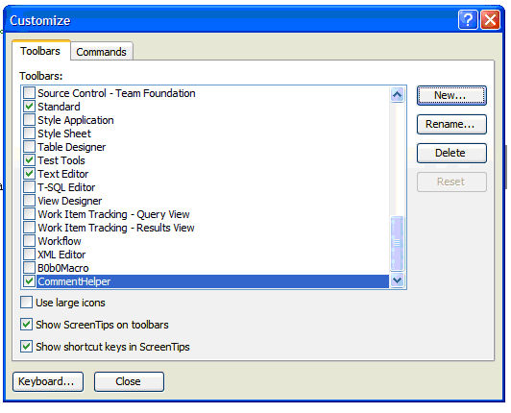Toggle Show ScreenTips on toolbars
511x413 pixels.
(26, 325)
